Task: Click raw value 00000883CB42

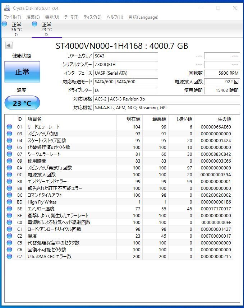Action: tap(216, 154)
